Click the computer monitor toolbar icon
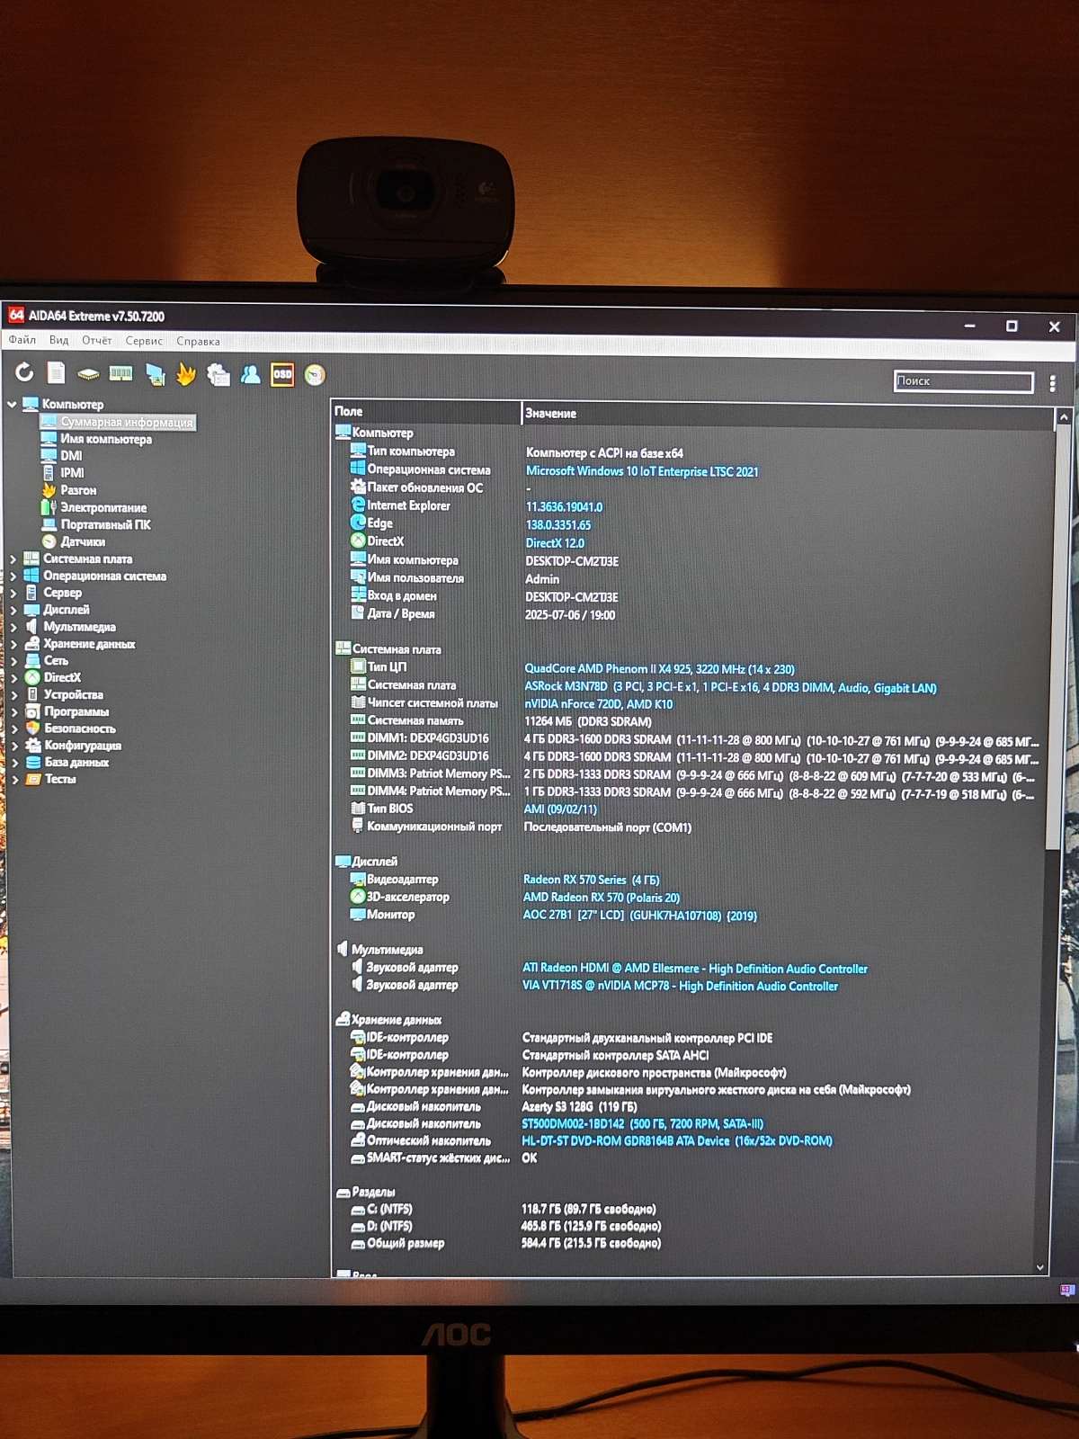The image size is (1079, 1439). click(155, 374)
